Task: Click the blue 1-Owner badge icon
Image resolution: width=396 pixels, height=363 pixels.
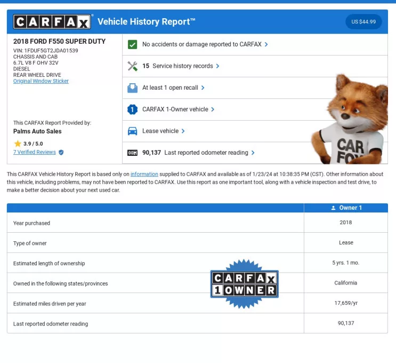Action: click(x=132, y=109)
